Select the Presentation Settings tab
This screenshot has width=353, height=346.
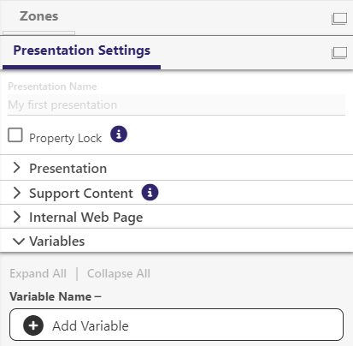(x=82, y=51)
